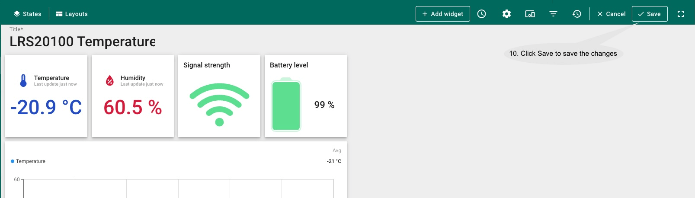Open the States menu

[x=27, y=14]
